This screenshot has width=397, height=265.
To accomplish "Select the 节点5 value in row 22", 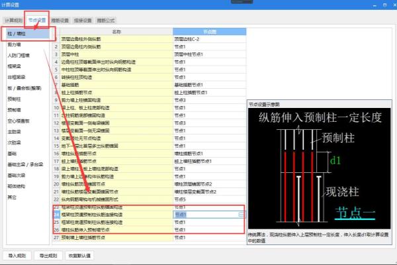I will tap(209, 199).
